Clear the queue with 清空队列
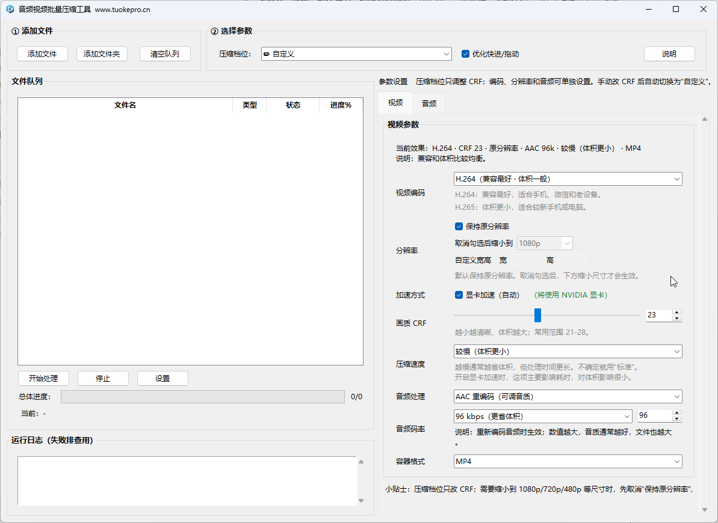718x523 pixels. pyautogui.click(x=165, y=54)
